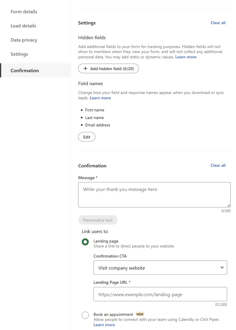236x330 pixels.
Task: Click the message box resize handle
Action: click(229, 205)
